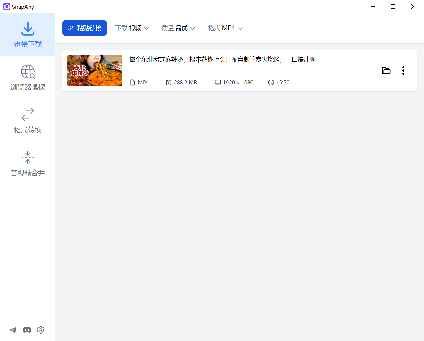Open the downloaded file's folder
This screenshot has width=424, height=341.
(x=386, y=70)
